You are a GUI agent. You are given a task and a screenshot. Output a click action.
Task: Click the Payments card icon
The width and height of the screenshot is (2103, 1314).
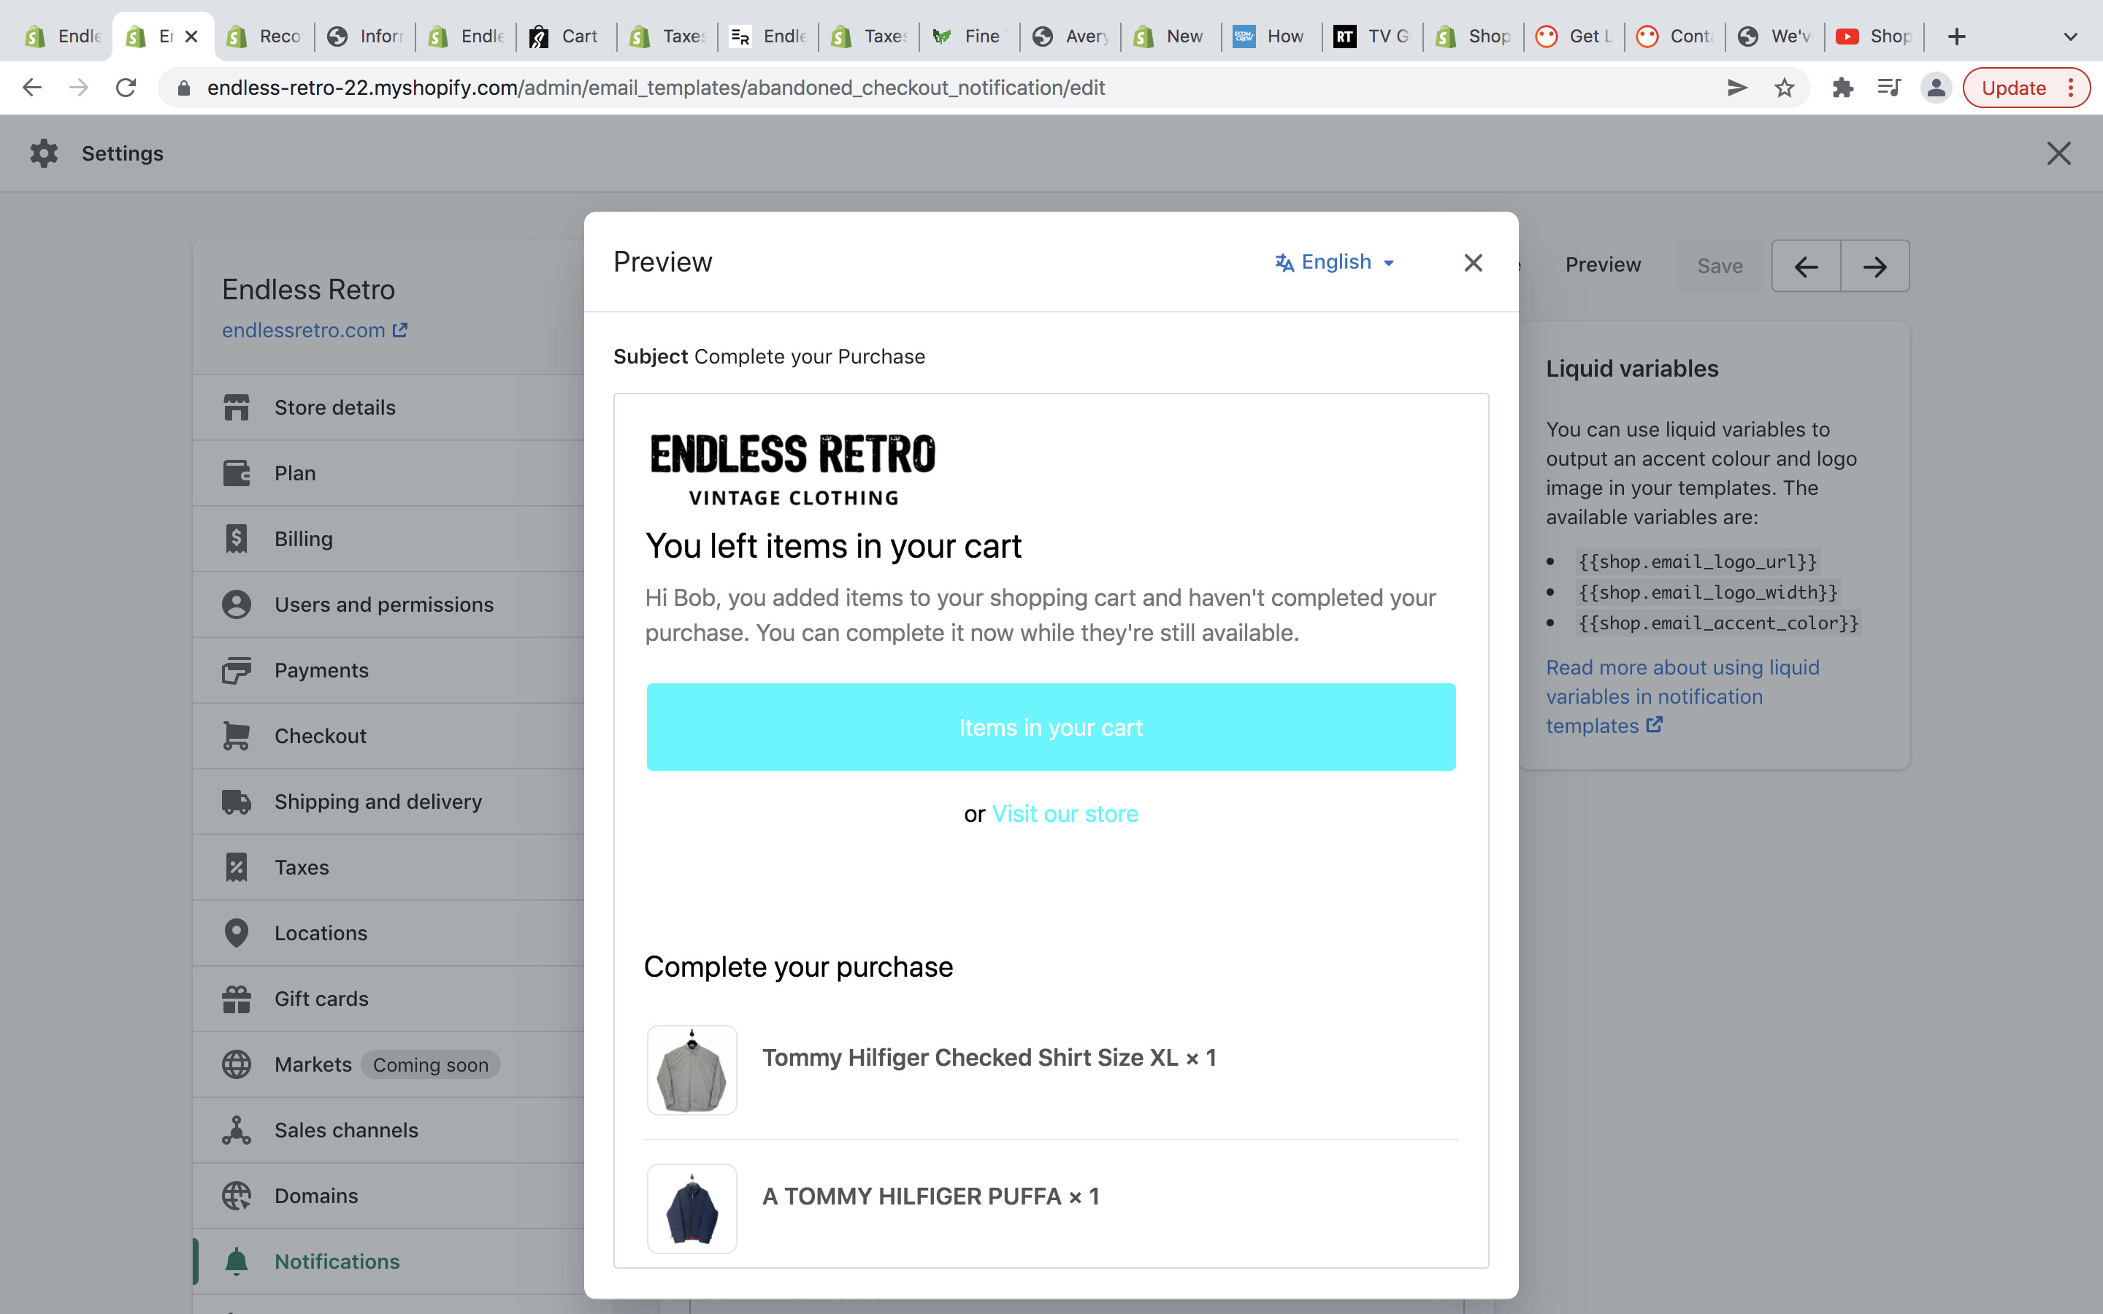[x=237, y=670]
